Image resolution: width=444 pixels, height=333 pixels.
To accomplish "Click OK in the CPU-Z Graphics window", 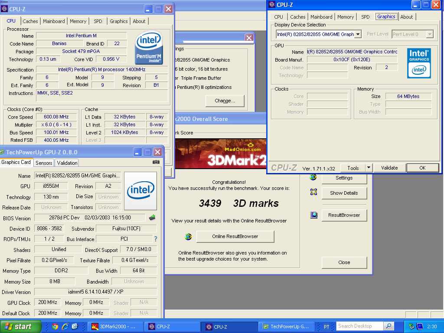I will click(x=422, y=168).
